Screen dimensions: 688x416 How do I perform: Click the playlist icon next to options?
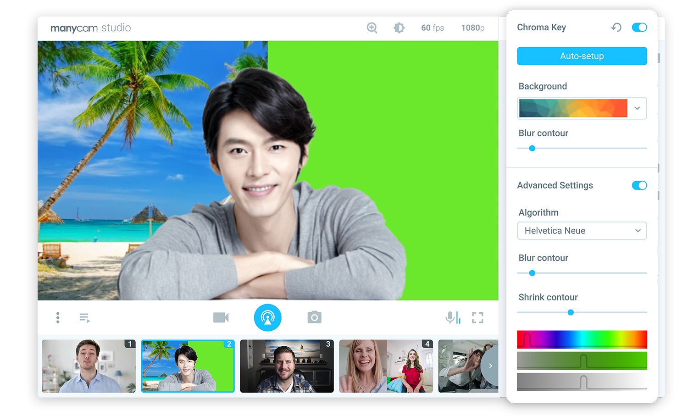click(x=84, y=317)
